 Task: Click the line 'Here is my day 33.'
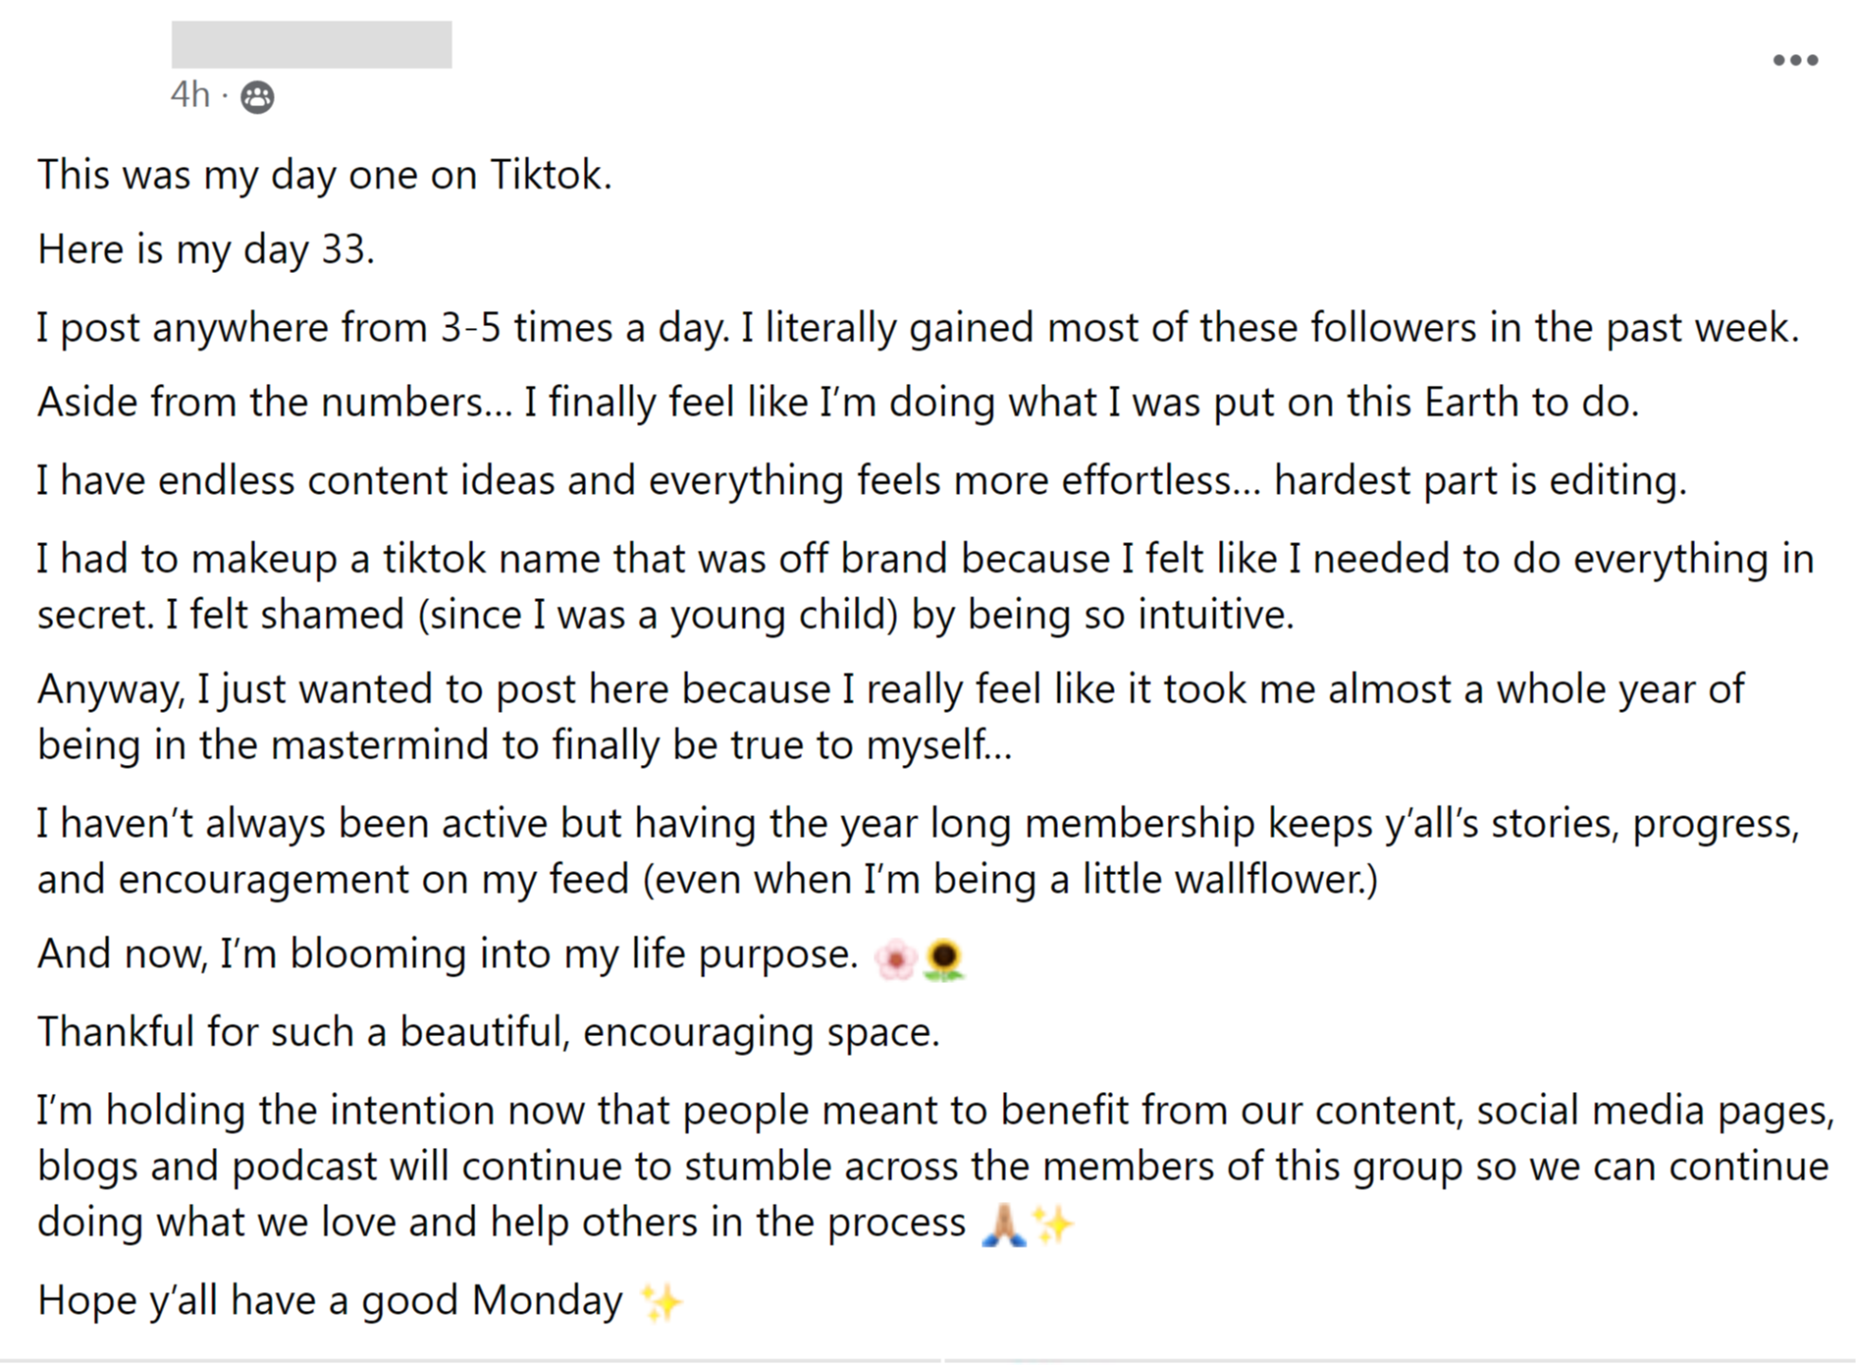[207, 250]
